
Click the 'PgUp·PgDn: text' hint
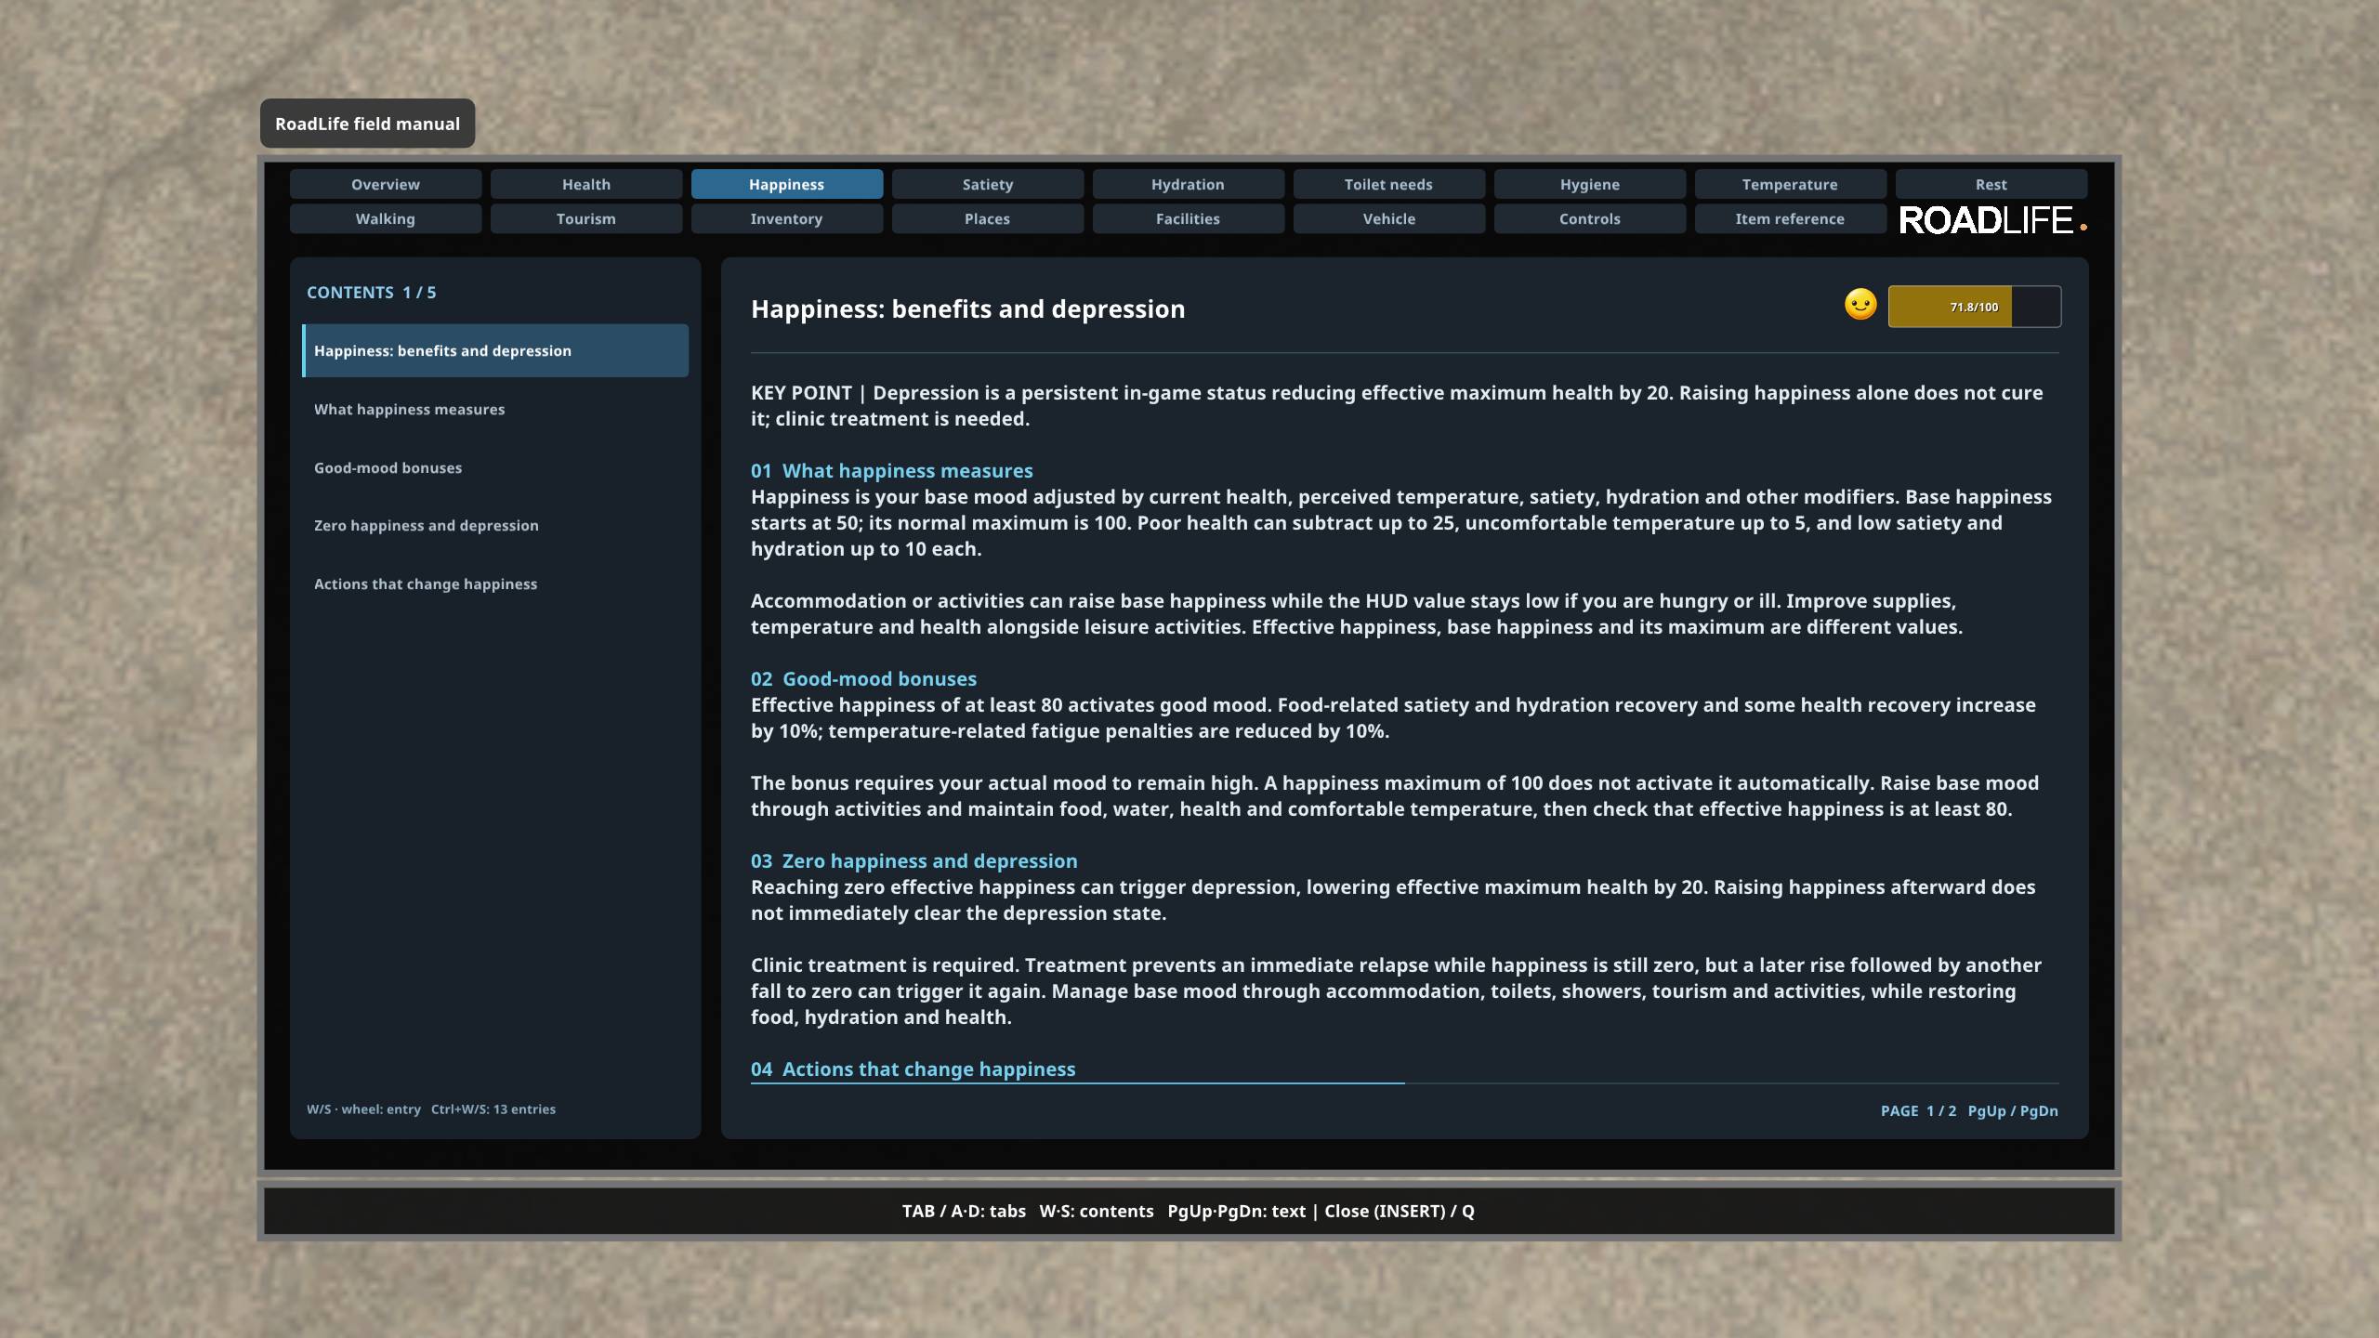point(1236,1211)
